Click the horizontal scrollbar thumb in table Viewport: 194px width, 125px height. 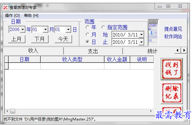click(13, 111)
